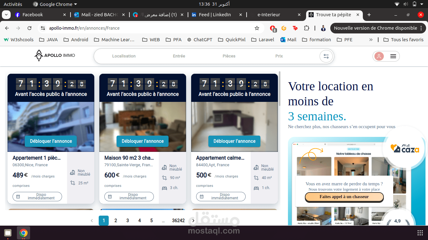Open the tab search dropdown arrow

point(6,15)
